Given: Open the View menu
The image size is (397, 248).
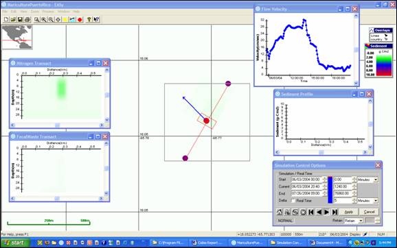Looking at the screenshot, I should (23, 12).
